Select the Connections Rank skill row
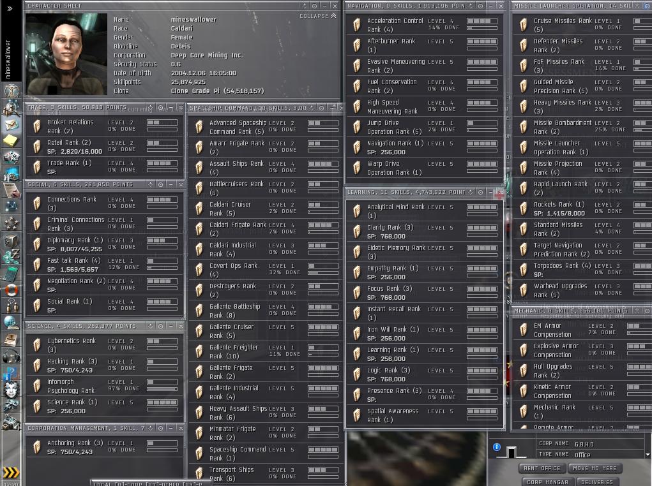Viewport: 652px width, 486px height. [x=105, y=203]
